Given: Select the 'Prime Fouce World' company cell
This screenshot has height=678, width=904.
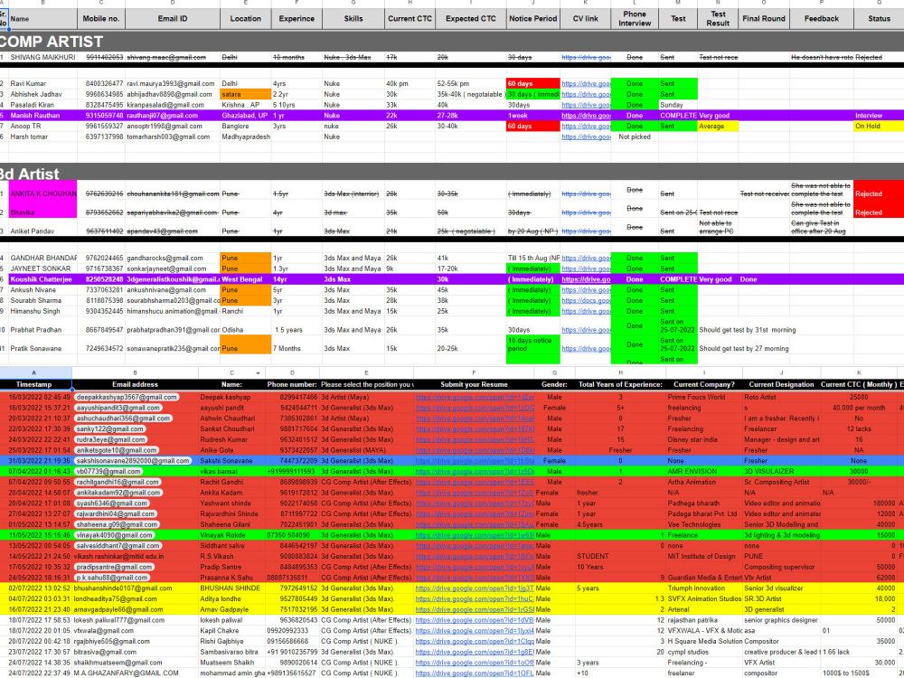Looking at the screenshot, I should tap(704, 397).
